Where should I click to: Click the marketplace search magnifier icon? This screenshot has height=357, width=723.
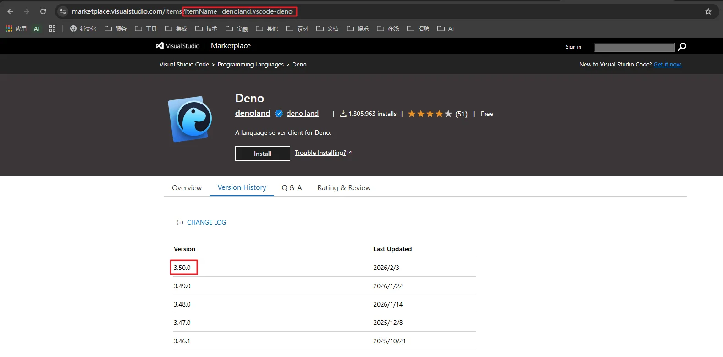click(682, 47)
